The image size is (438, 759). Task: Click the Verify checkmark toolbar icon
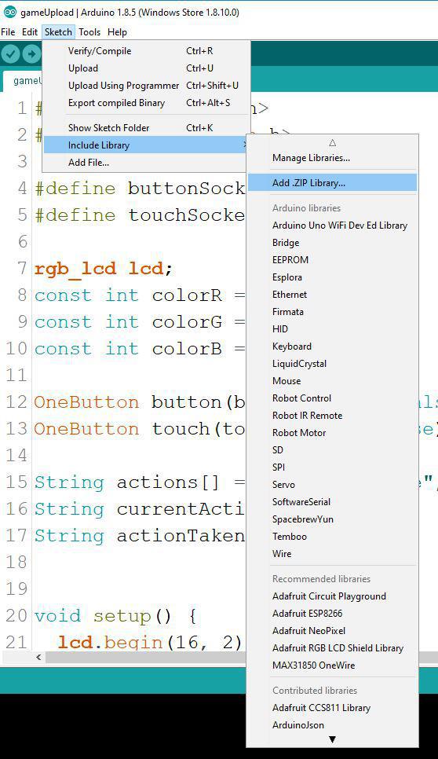pyautogui.click(x=10, y=53)
